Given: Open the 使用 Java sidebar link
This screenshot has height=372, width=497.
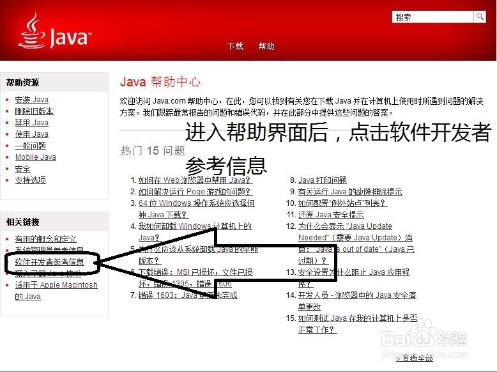Looking at the screenshot, I should pyautogui.click(x=32, y=134).
